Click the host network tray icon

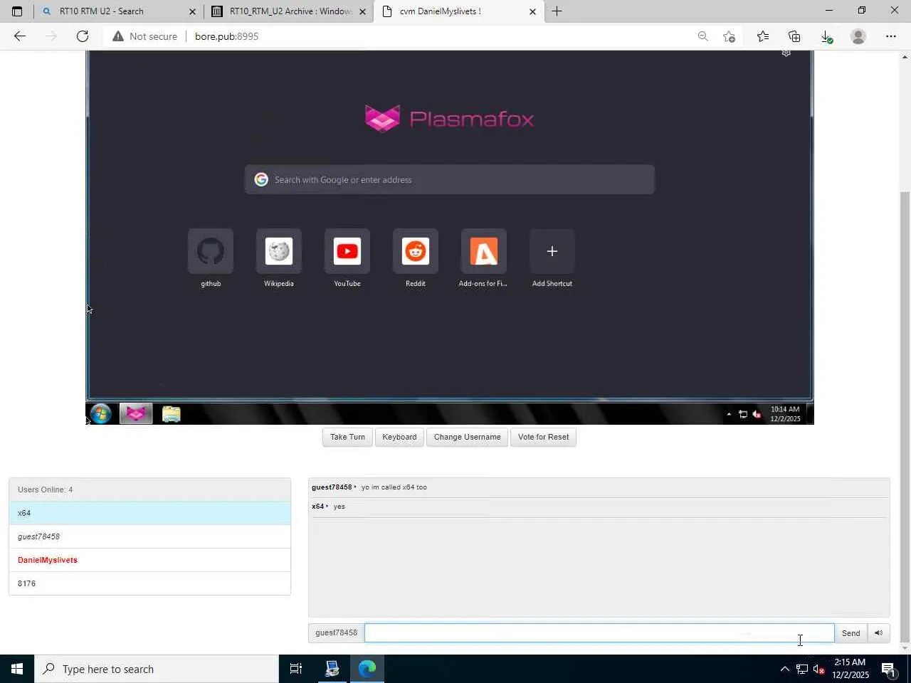802,669
